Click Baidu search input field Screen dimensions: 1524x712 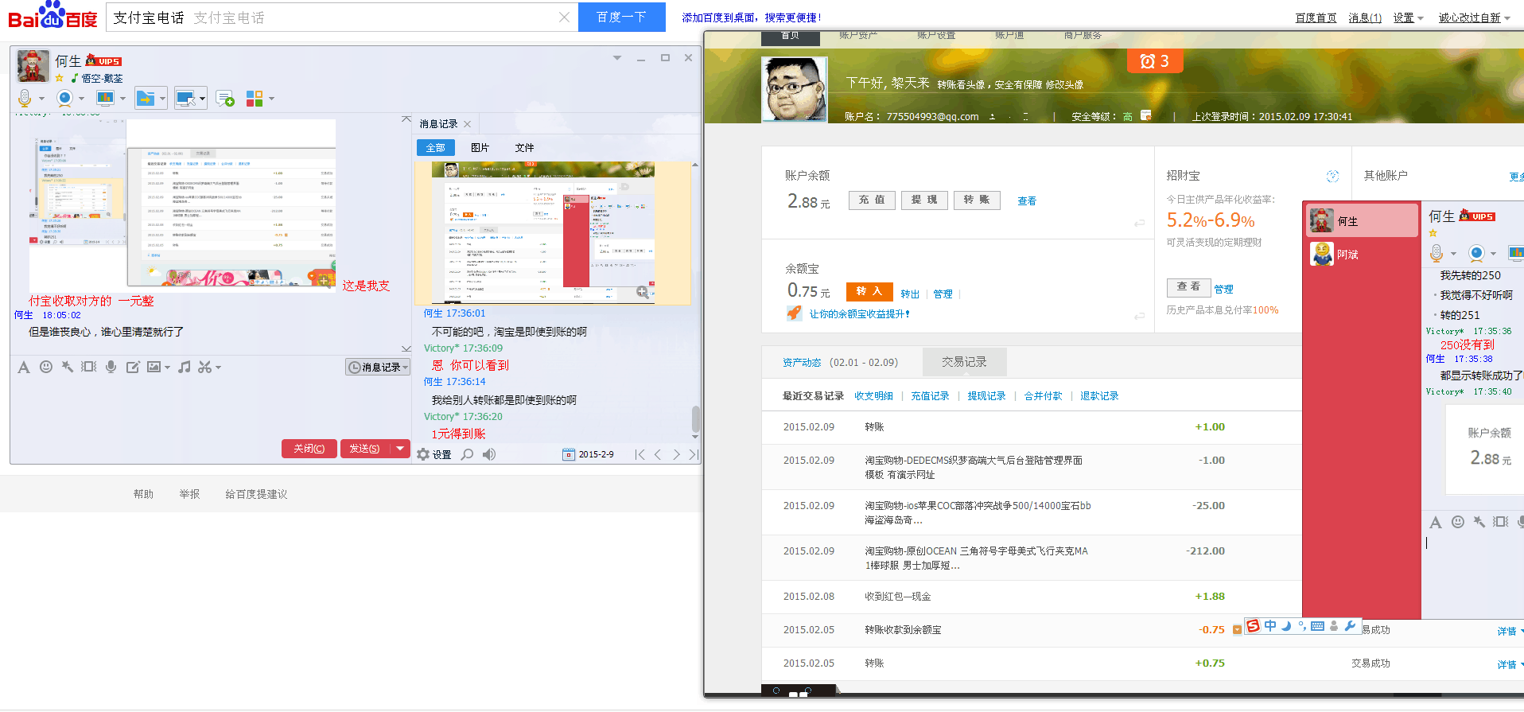click(342, 17)
